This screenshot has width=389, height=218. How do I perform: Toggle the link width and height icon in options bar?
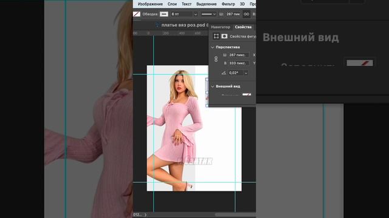(246, 14)
